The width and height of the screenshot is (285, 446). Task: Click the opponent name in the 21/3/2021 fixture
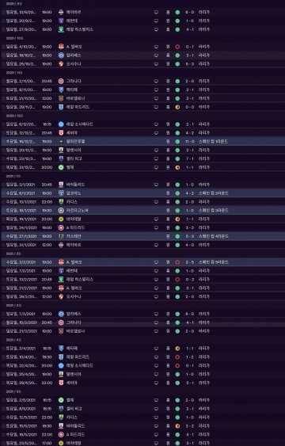point(75,331)
